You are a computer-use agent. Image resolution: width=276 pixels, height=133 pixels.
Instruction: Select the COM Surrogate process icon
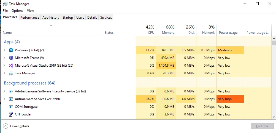(11, 107)
